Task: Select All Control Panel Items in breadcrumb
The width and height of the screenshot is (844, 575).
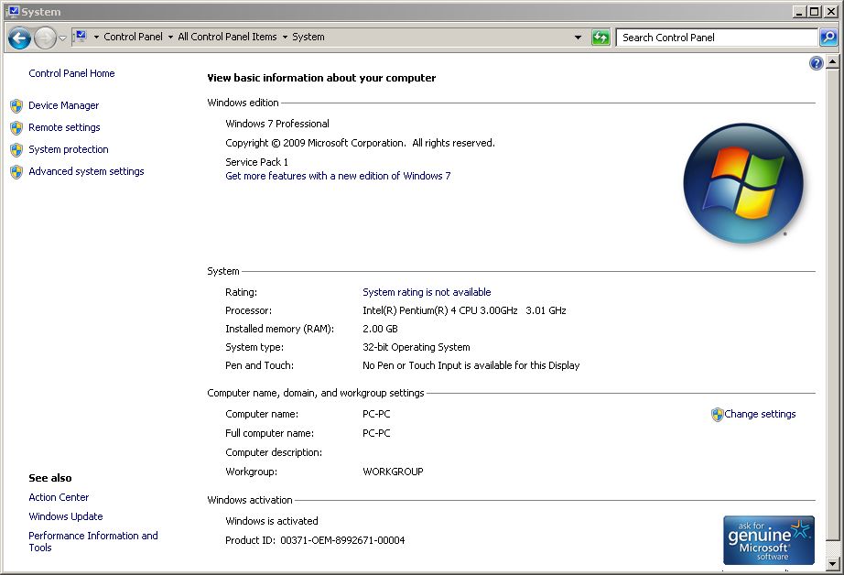Action: [227, 38]
